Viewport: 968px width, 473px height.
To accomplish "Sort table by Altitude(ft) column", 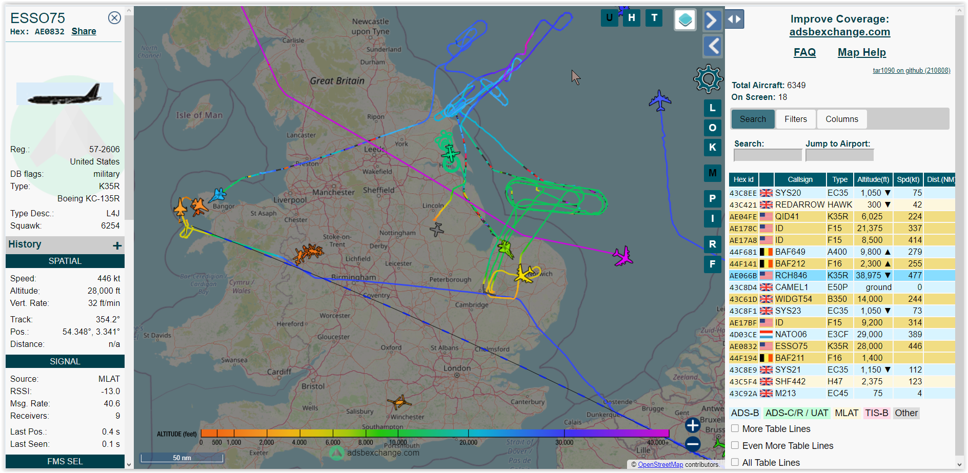I will (873, 179).
